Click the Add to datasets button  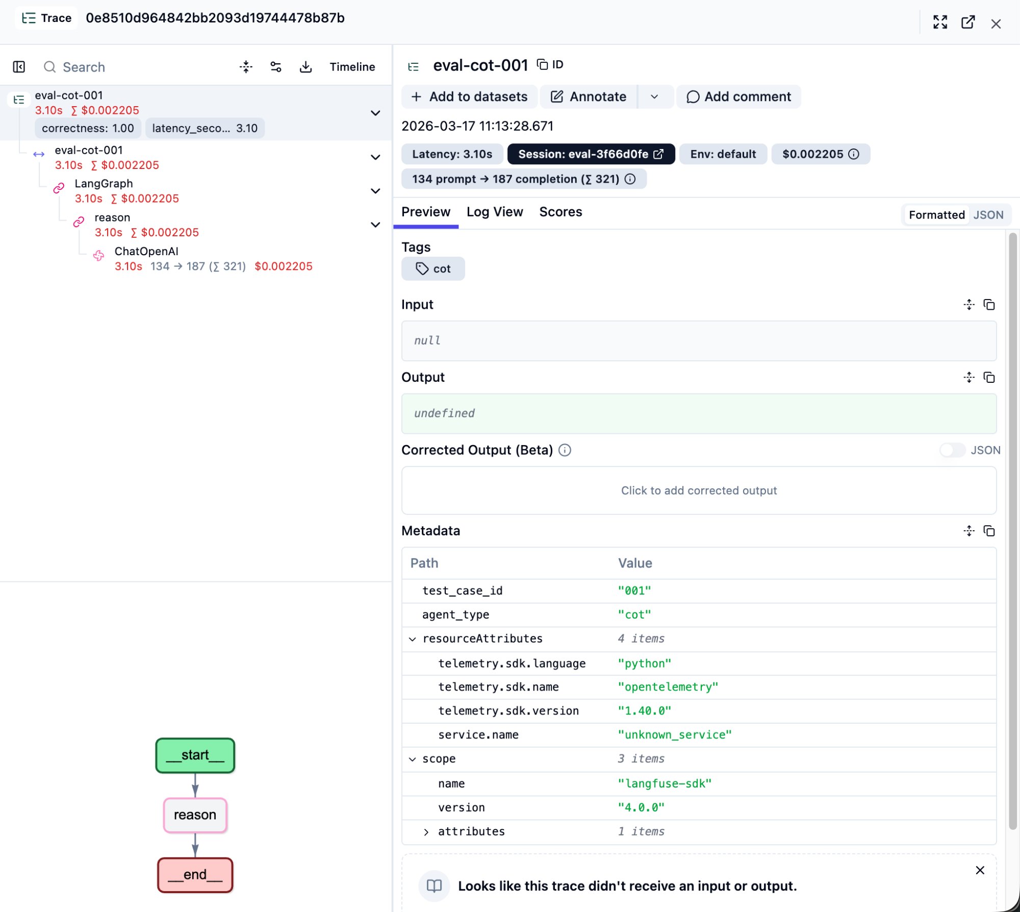click(469, 96)
